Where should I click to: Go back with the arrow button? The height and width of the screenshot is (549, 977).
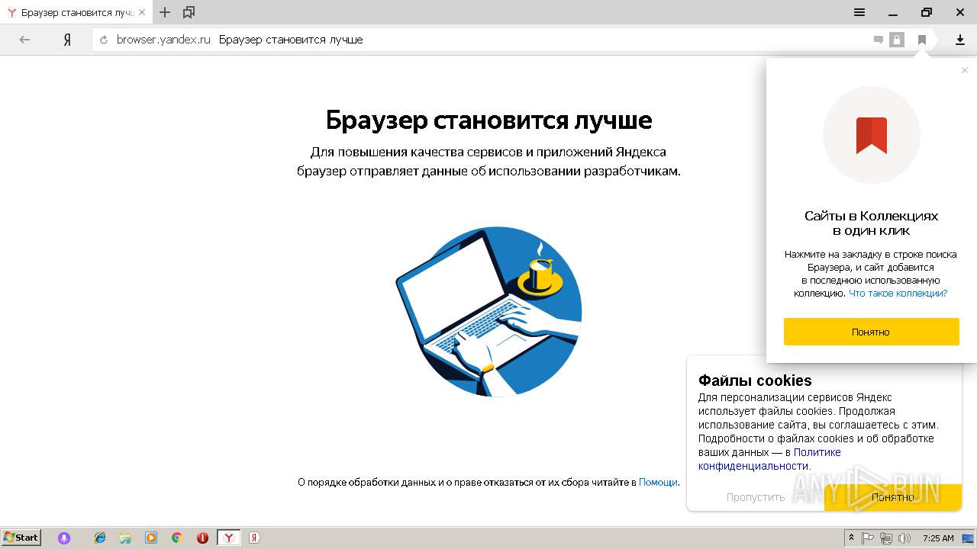[24, 40]
